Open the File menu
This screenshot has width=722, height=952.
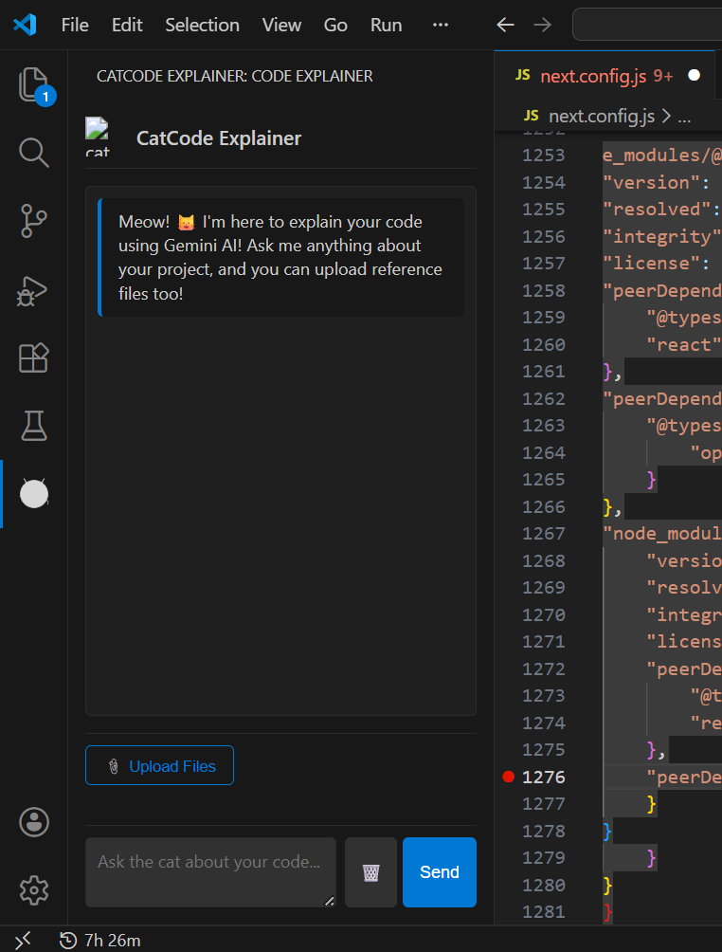[75, 25]
